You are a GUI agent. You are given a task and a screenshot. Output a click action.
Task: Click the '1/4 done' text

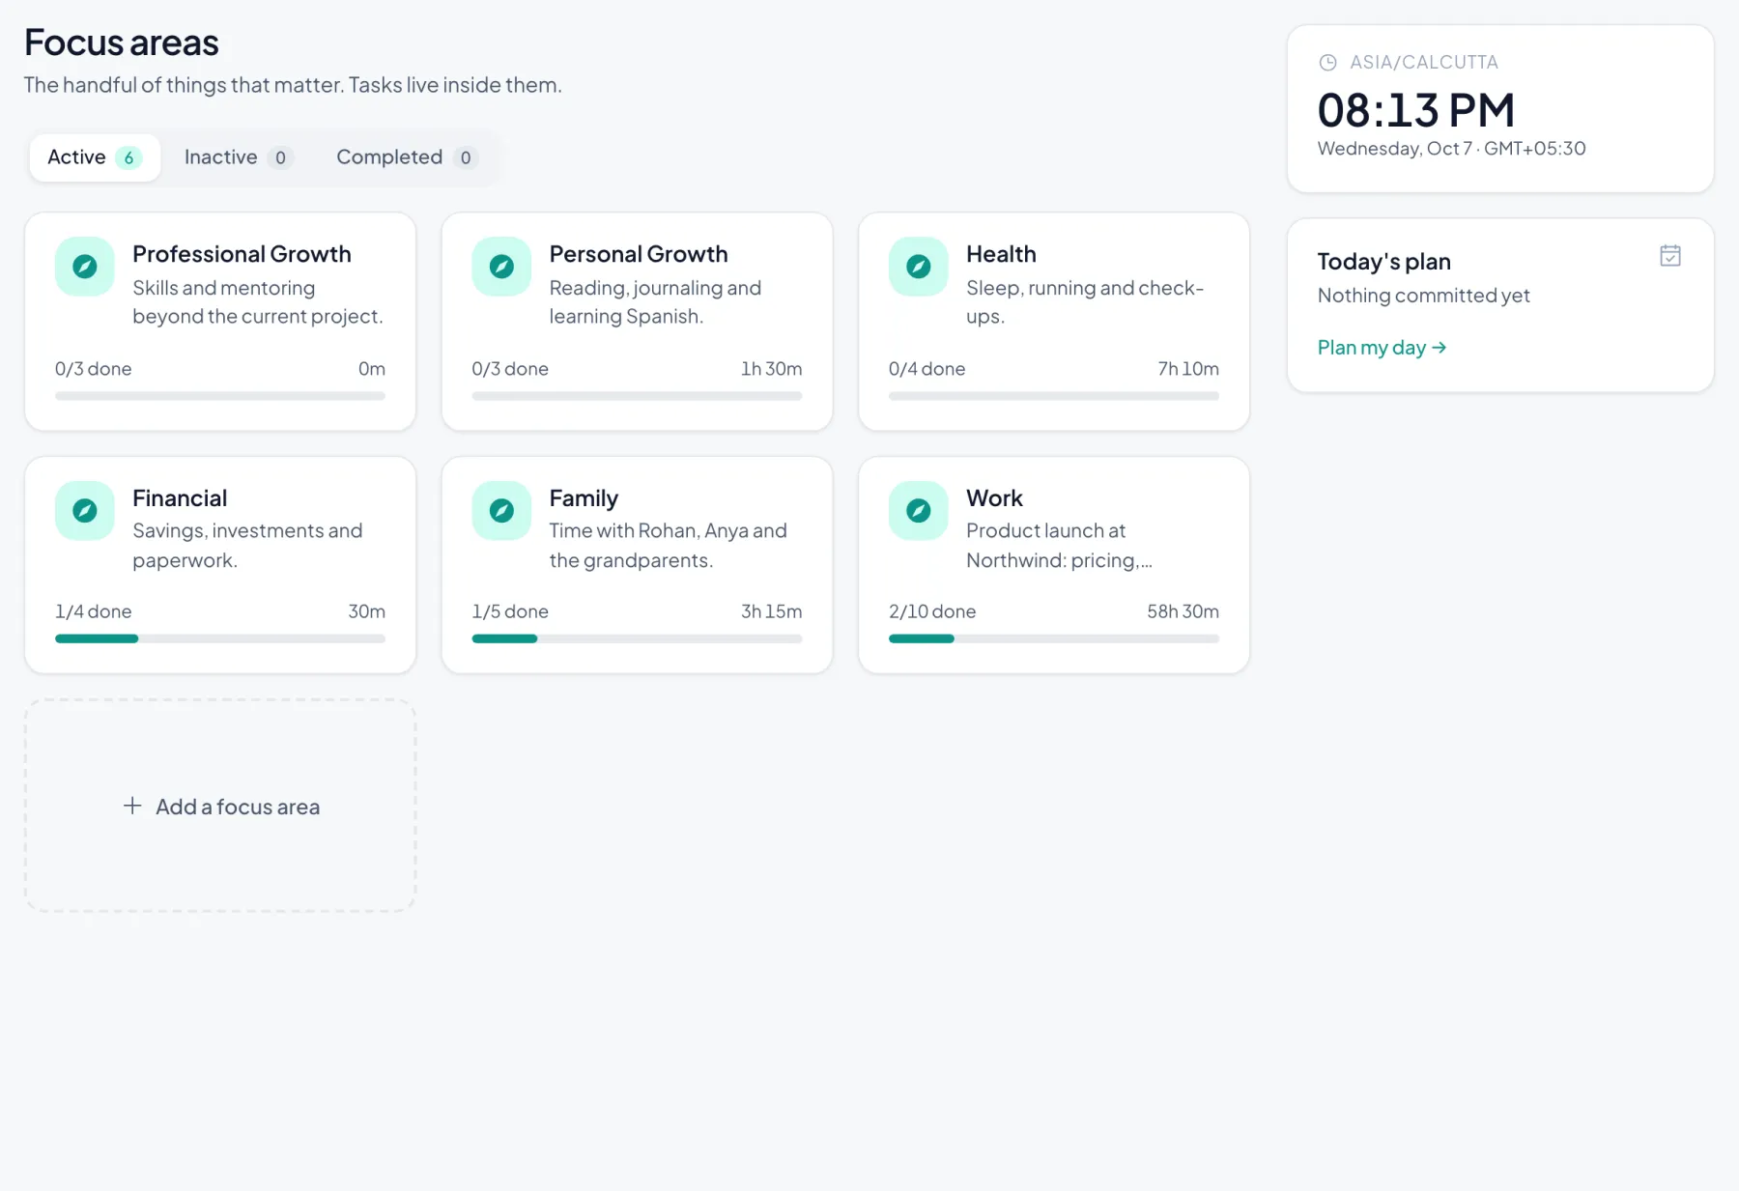[x=94, y=611]
